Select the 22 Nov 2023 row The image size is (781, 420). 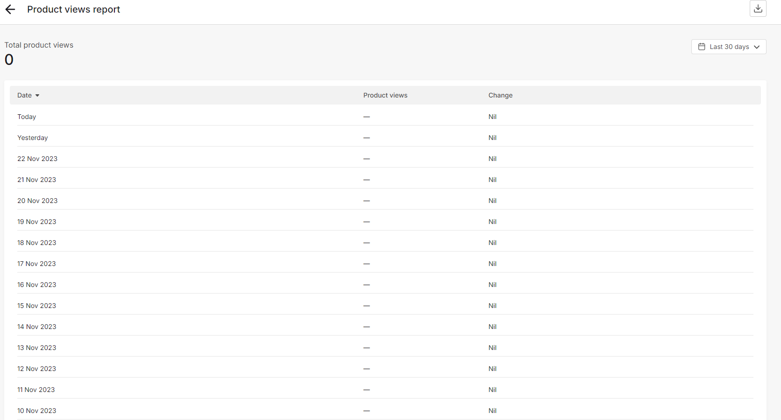tap(385, 159)
